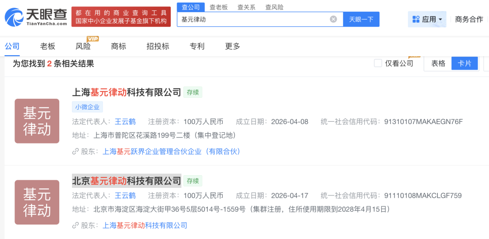Open the 更多 tab menu
Viewport: 489px width, 239px height.
tap(233, 47)
